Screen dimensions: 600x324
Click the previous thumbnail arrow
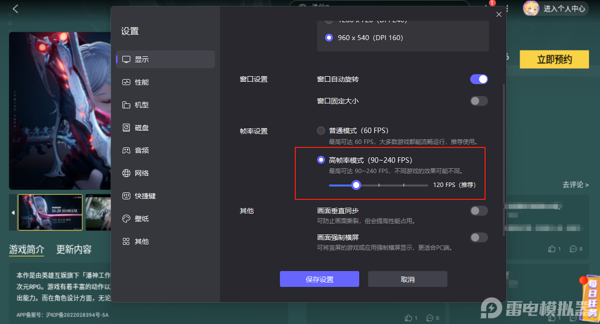(13, 213)
